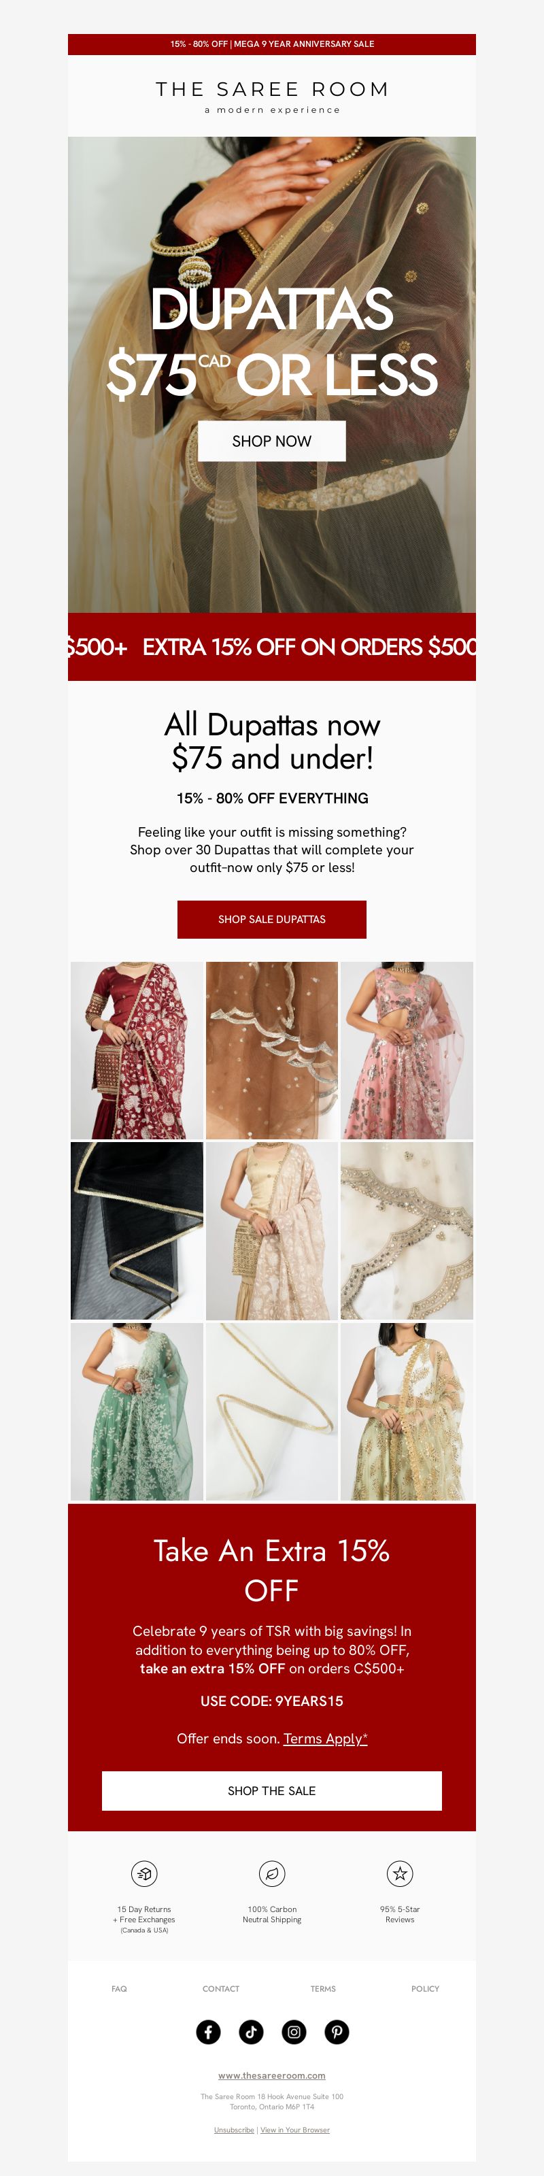
Task: Click The Saree Room logo
Action: tap(272, 97)
